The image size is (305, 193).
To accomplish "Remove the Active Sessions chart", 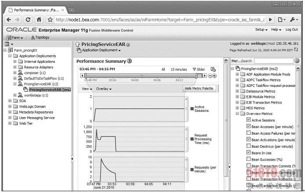I will pos(187,99).
